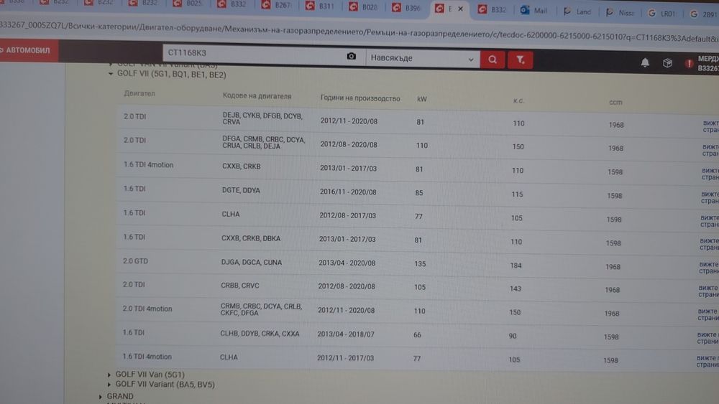Image resolution: width=719 pixels, height=404 pixels.
Task: Click the DJGA, DGCA, CUNA codes cell
Action: click(251, 262)
